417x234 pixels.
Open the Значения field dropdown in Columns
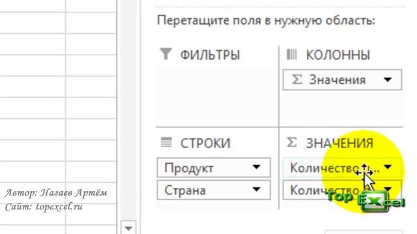click(388, 79)
